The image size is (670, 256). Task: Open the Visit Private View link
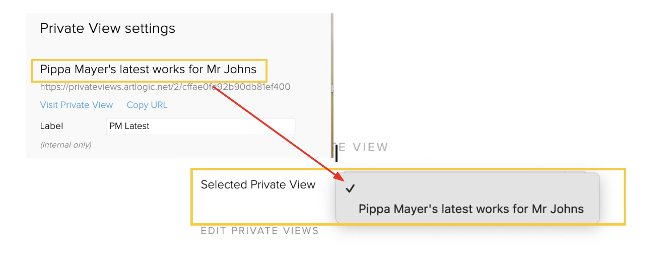(77, 105)
